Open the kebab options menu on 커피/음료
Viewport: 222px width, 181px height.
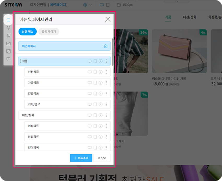pyautogui.click(x=106, y=104)
